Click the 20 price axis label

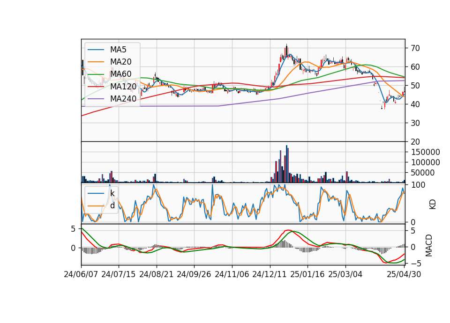[x=415, y=141]
